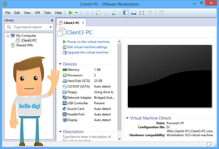Select Client3-PC in the library tree
The height and width of the screenshot is (149, 219).
pos(29,40)
